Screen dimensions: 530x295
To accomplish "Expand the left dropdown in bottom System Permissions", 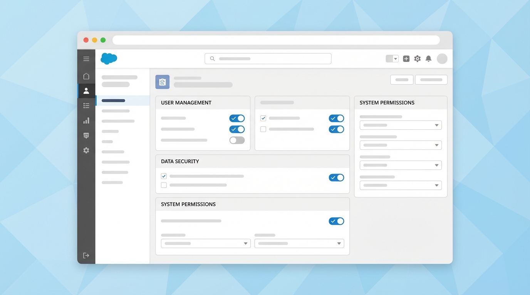I will pos(205,243).
